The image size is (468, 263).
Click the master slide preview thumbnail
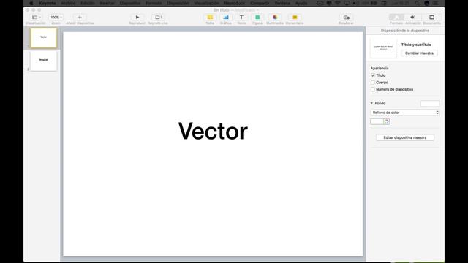point(383,48)
